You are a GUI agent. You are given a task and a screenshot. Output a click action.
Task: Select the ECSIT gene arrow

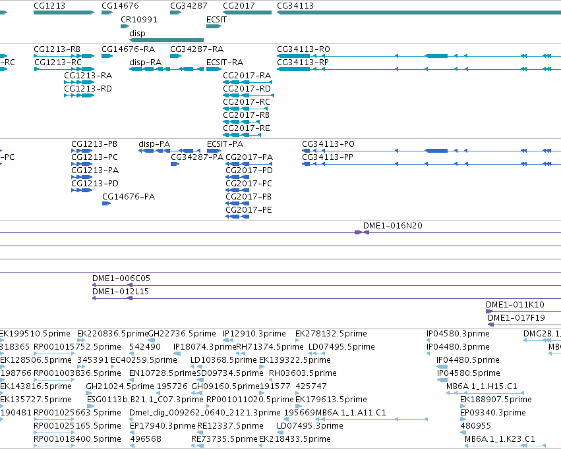click(214, 26)
